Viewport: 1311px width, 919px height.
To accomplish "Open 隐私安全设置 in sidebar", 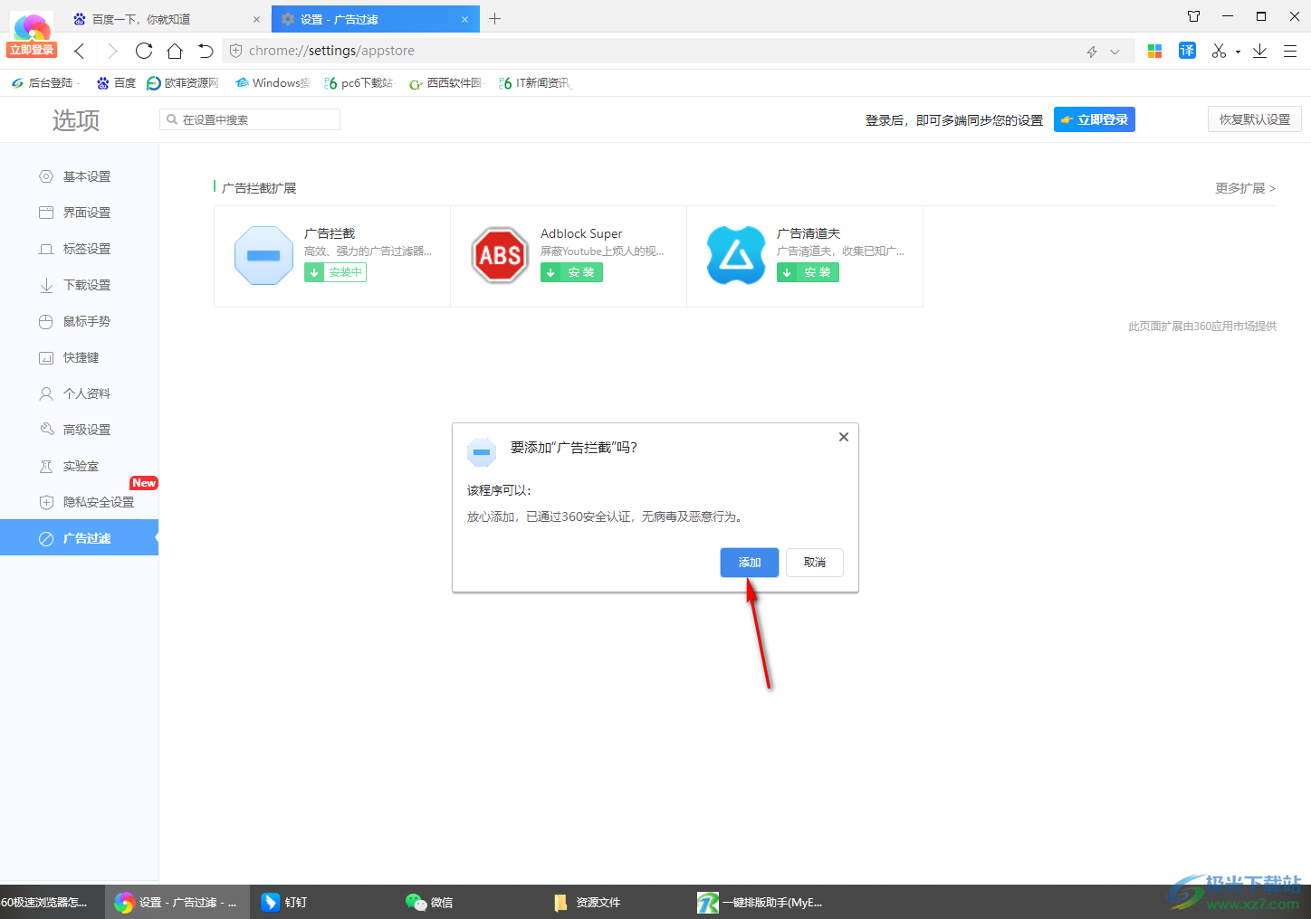I will click(x=79, y=502).
